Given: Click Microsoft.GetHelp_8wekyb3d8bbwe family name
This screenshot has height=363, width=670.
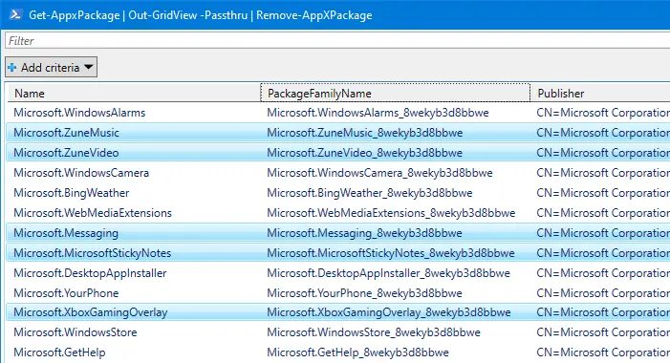Looking at the screenshot, I should (357, 352).
